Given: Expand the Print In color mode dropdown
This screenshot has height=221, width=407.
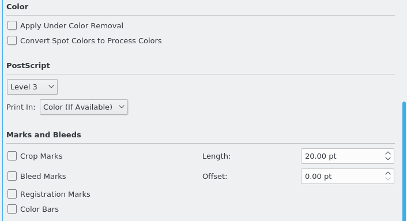Looking at the screenshot, I should tap(84, 107).
